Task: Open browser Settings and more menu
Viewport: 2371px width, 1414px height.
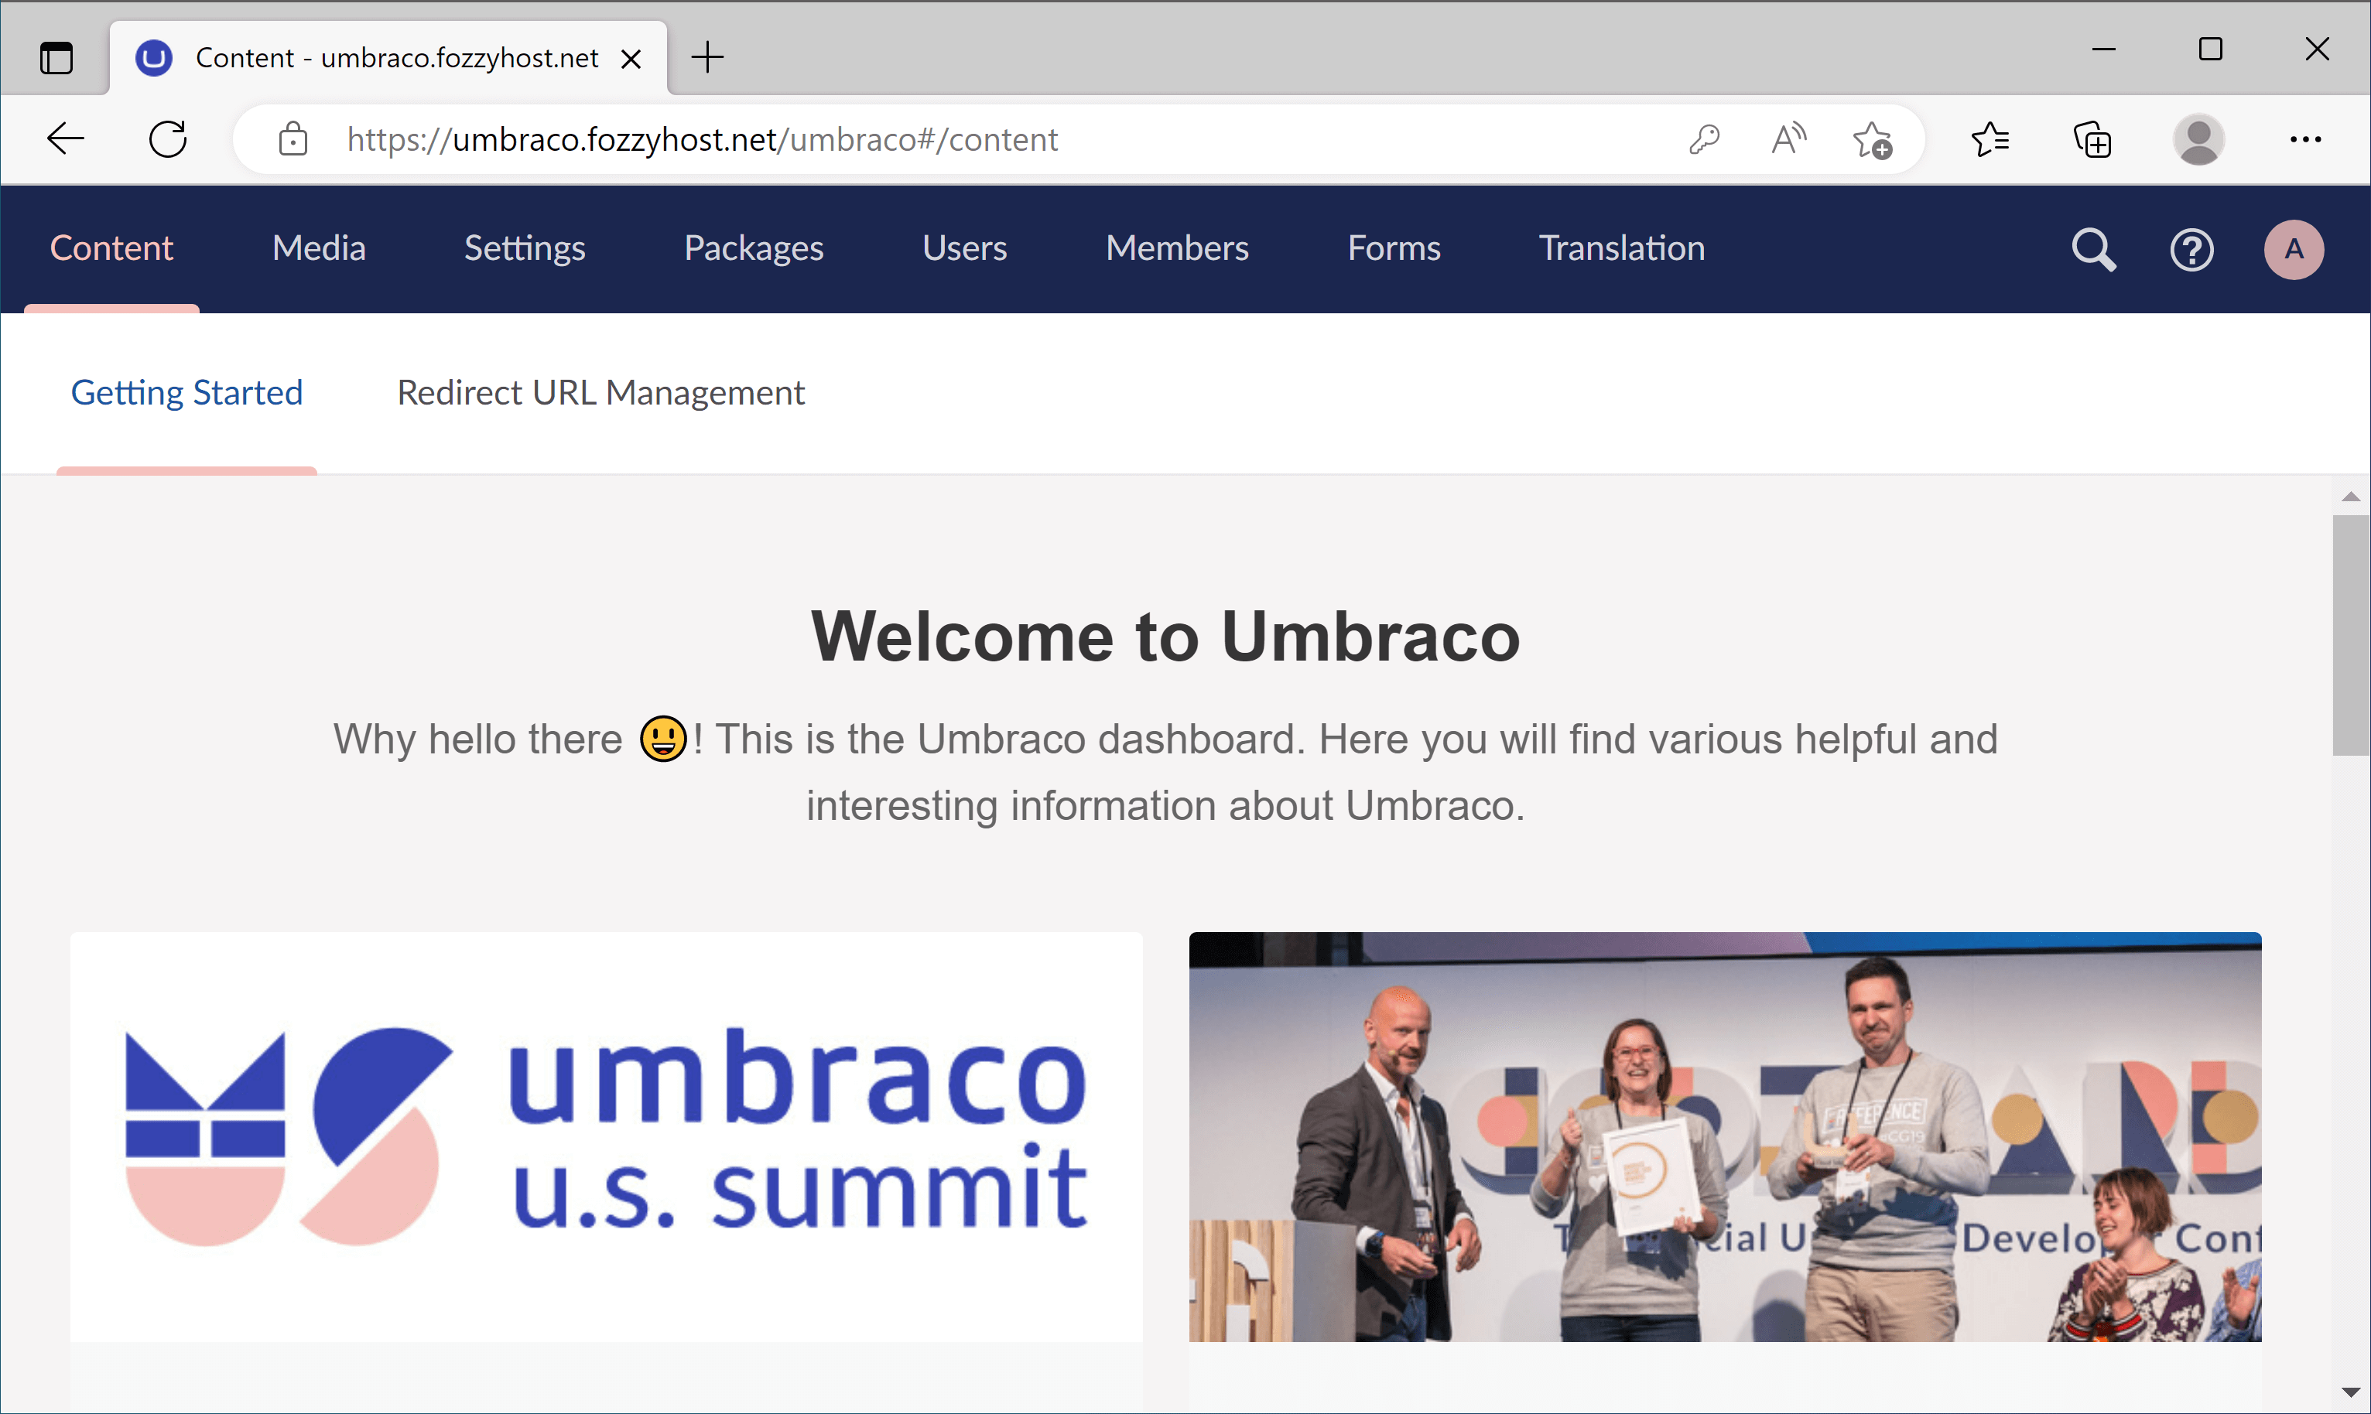Action: [2304, 139]
